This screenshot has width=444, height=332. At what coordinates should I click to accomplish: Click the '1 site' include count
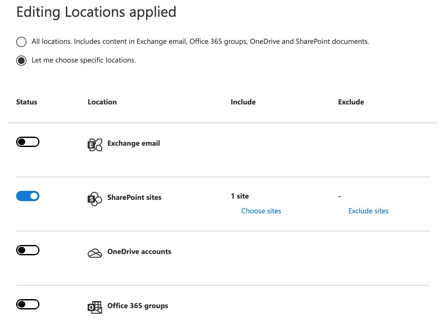240,196
